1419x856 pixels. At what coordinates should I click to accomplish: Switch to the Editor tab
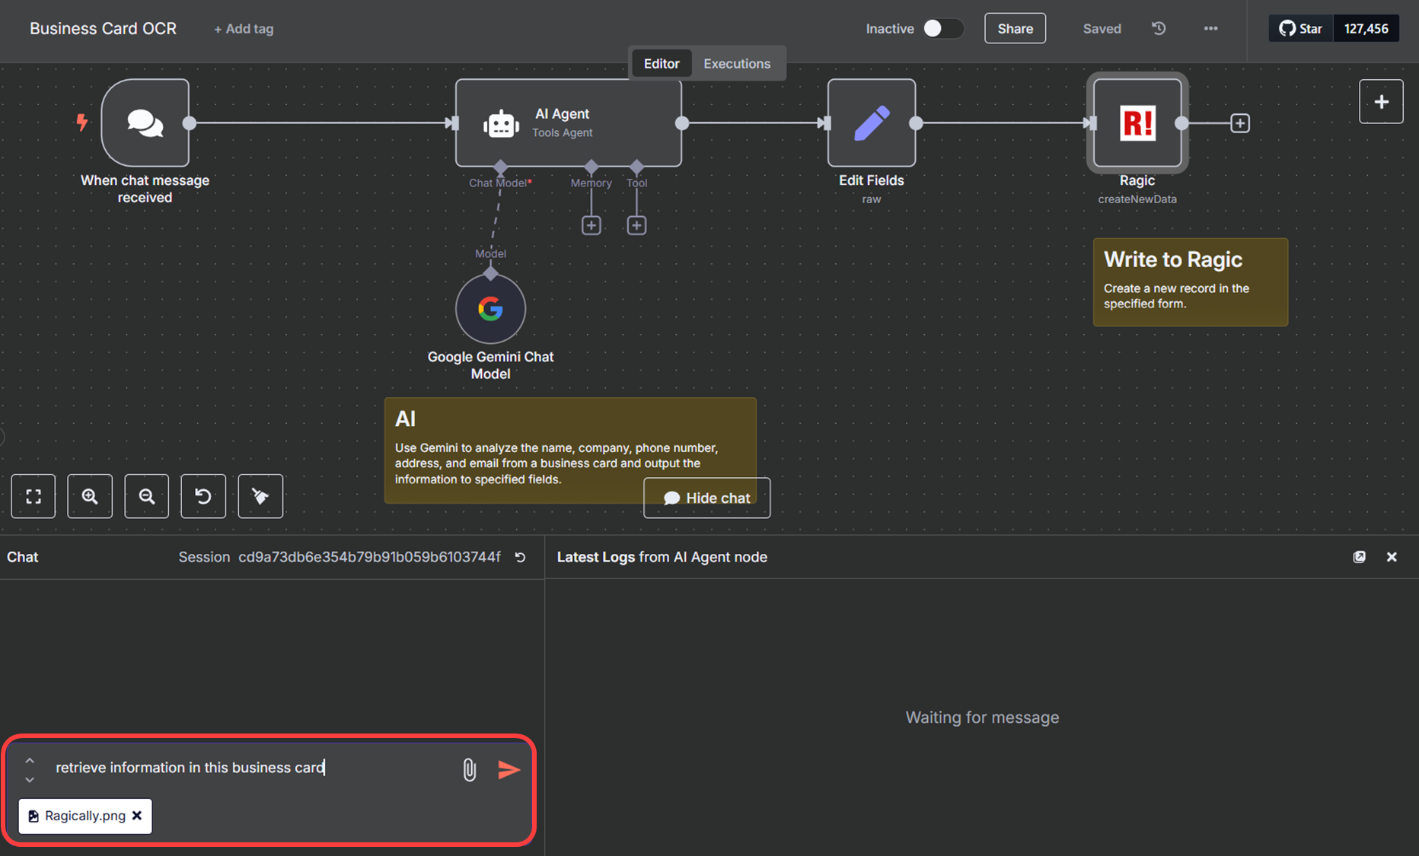662,63
